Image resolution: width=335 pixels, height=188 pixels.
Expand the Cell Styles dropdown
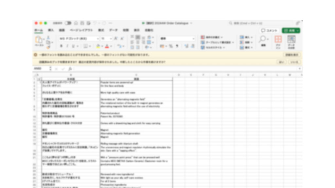coord(224,48)
